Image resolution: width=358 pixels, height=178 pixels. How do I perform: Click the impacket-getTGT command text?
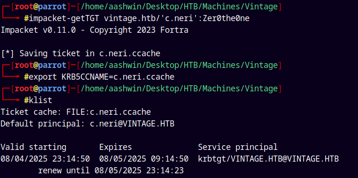64,18
